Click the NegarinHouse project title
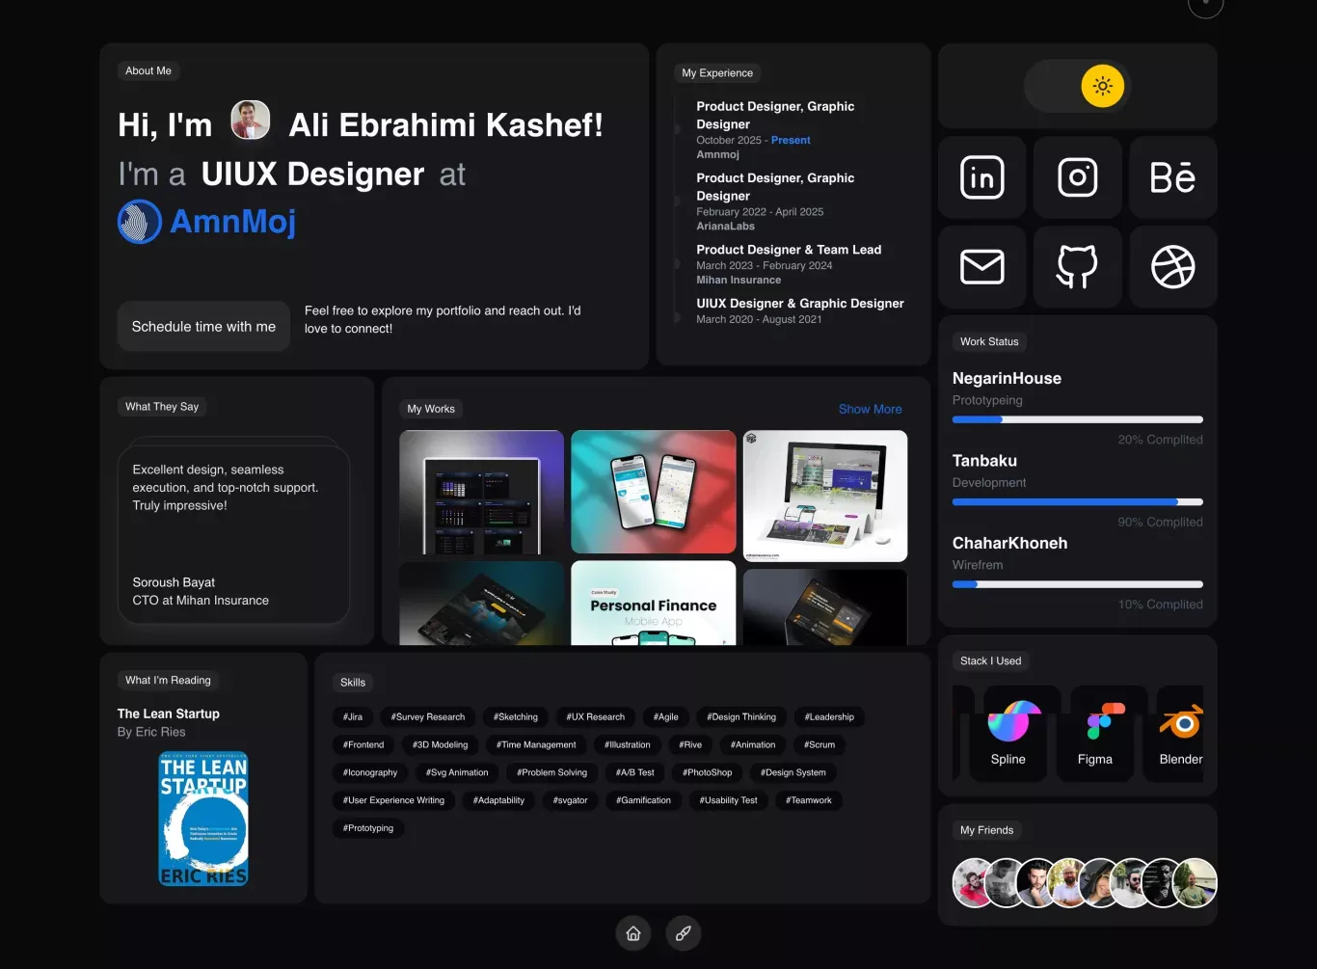Image resolution: width=1317 pixels, height=969 pixels. (1007, 379)
